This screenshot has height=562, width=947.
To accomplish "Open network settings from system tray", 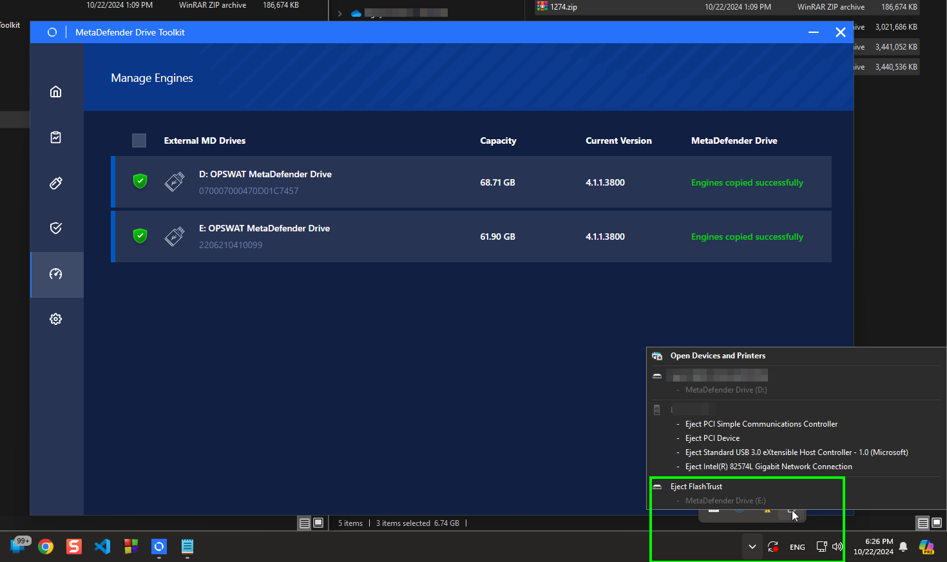I will click(x=821, y=547).
